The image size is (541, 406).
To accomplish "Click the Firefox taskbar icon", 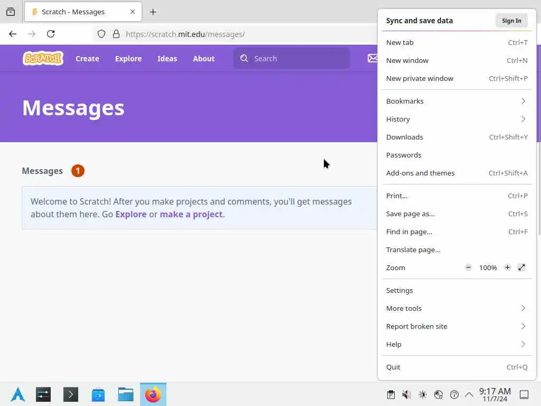I will [x=153, y=394].
